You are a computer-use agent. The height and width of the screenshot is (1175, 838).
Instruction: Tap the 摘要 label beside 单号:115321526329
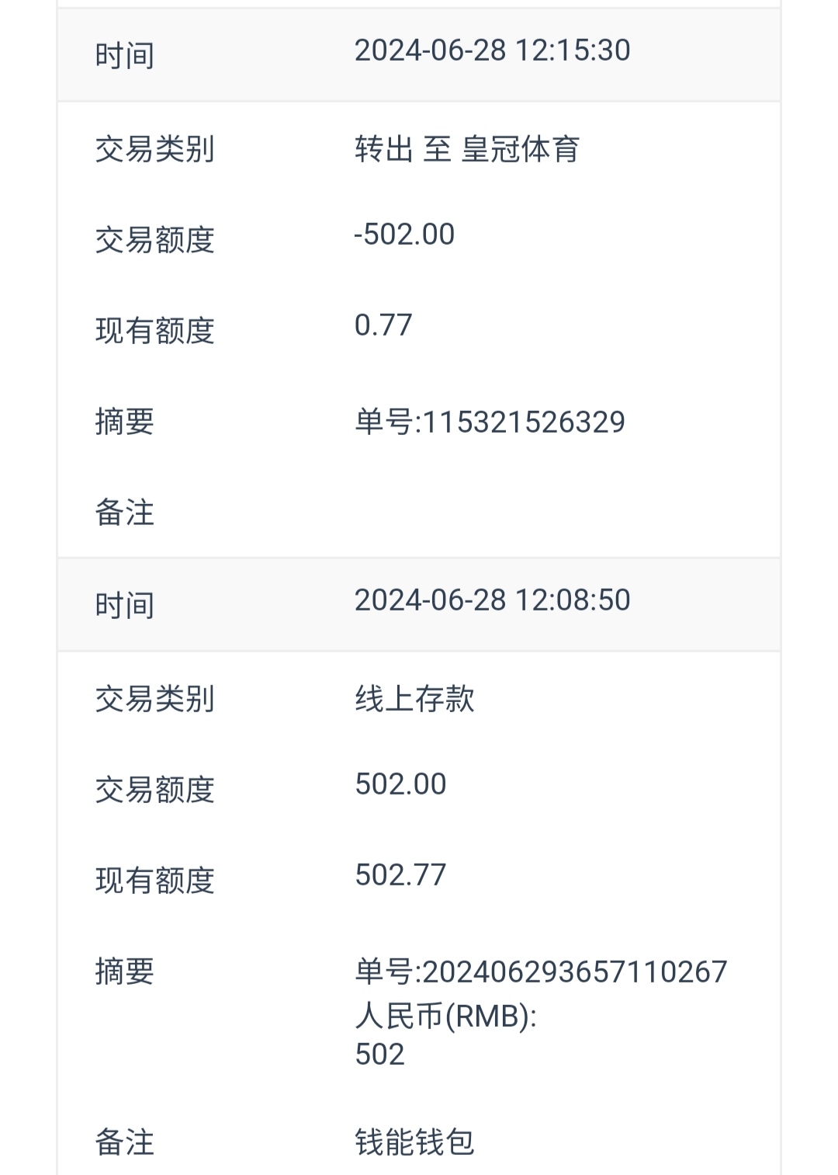(x=124, y=422)
